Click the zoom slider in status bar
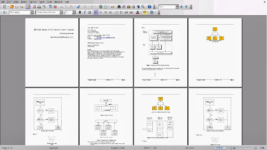This screenshot has height=150, width=267. tap(243, 148)
